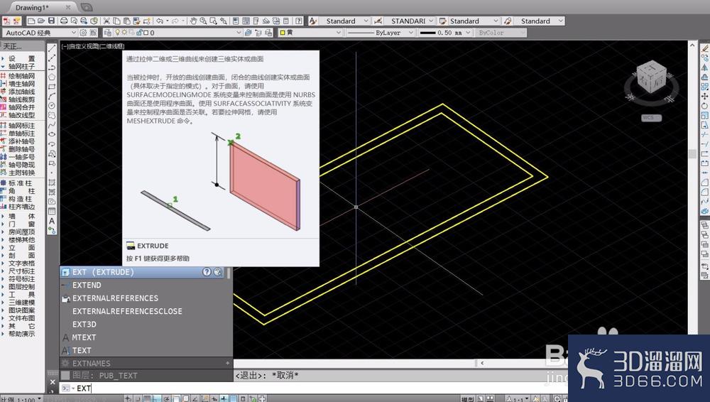Open the layer 0 dropdown list
Viewport: 710px width, 402px height.
point(239,33)
